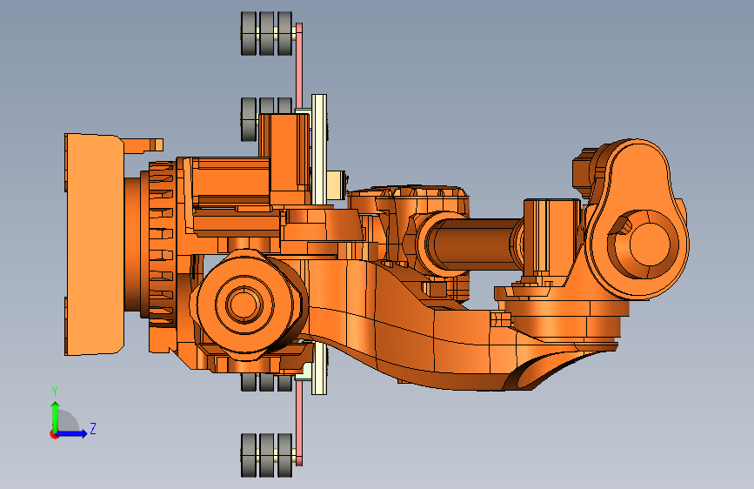Image resolution: width=754 pixels, height=489 pixels.
Task: Select the topmost set of three gray rollers
Action: click(x=267, y=34)
